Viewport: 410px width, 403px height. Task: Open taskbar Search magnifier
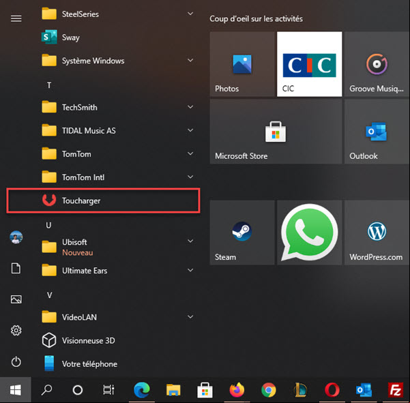(46, 390)
